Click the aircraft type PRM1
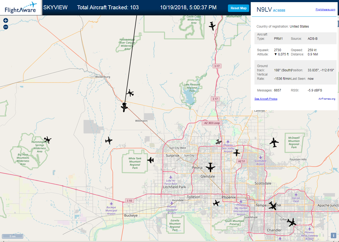This screenshot has width=339, height=242. pyautogui.click(x=278, y=39)
